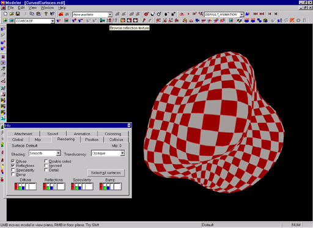Click the Default status bar field

coord(241,225)
